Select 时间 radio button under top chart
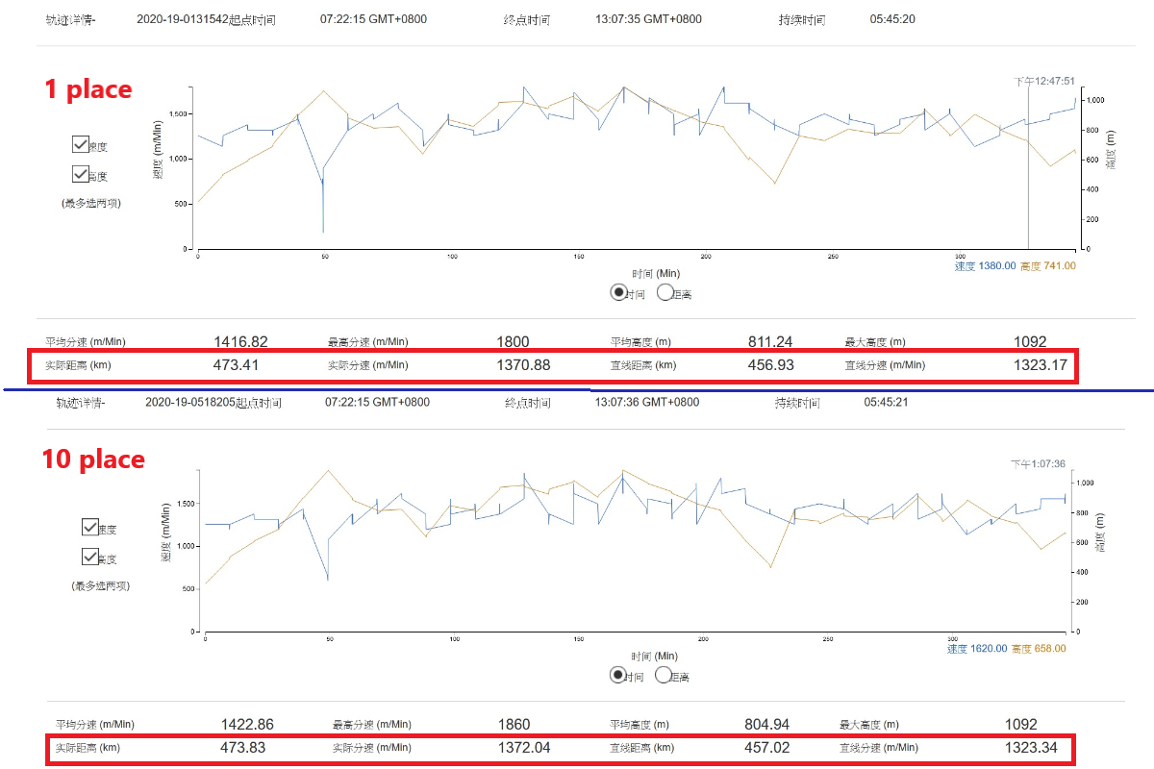The image size is (1154, 769). [618, 292]
